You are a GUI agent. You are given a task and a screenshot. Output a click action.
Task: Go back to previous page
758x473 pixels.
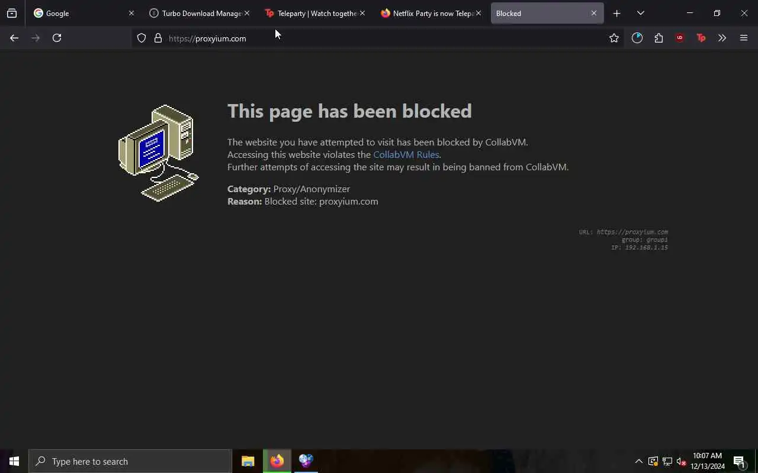14,38
